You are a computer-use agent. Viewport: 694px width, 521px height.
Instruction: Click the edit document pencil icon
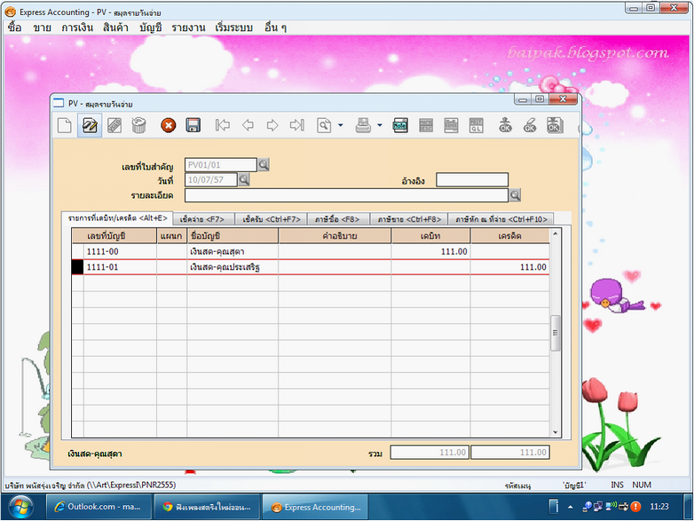tap(89, 126)
